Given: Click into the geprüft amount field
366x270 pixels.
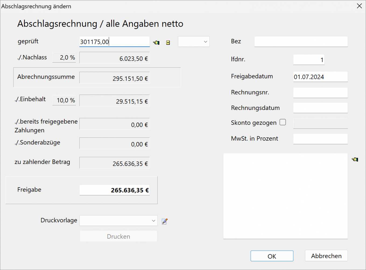Looking at the screenshot, I should 114,42.
